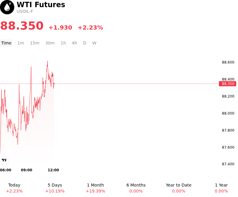Image resolution: width=238 pixels, height=197 pixels.
Task: Click the WTI oil drop logo icon
Action: (x=7, y=7)
